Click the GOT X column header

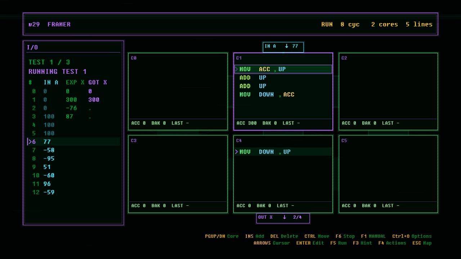[x=98, y=82]
